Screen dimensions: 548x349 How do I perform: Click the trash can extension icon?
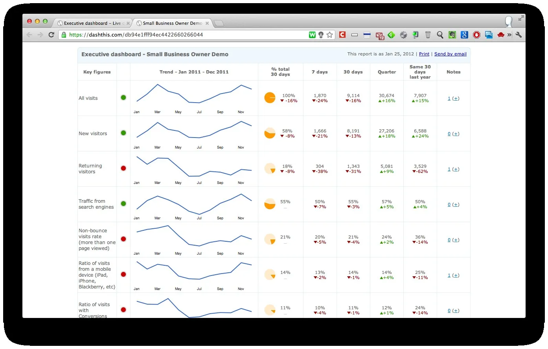click(x=428, y=35)
